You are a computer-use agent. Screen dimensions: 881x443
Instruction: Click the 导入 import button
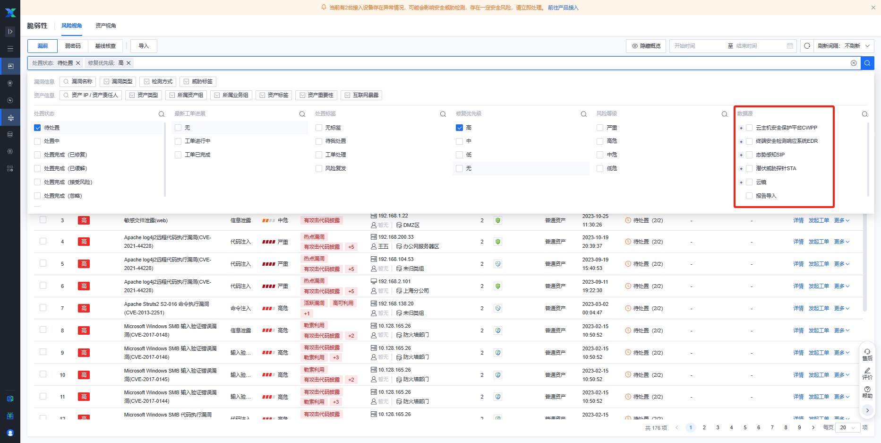144,46
